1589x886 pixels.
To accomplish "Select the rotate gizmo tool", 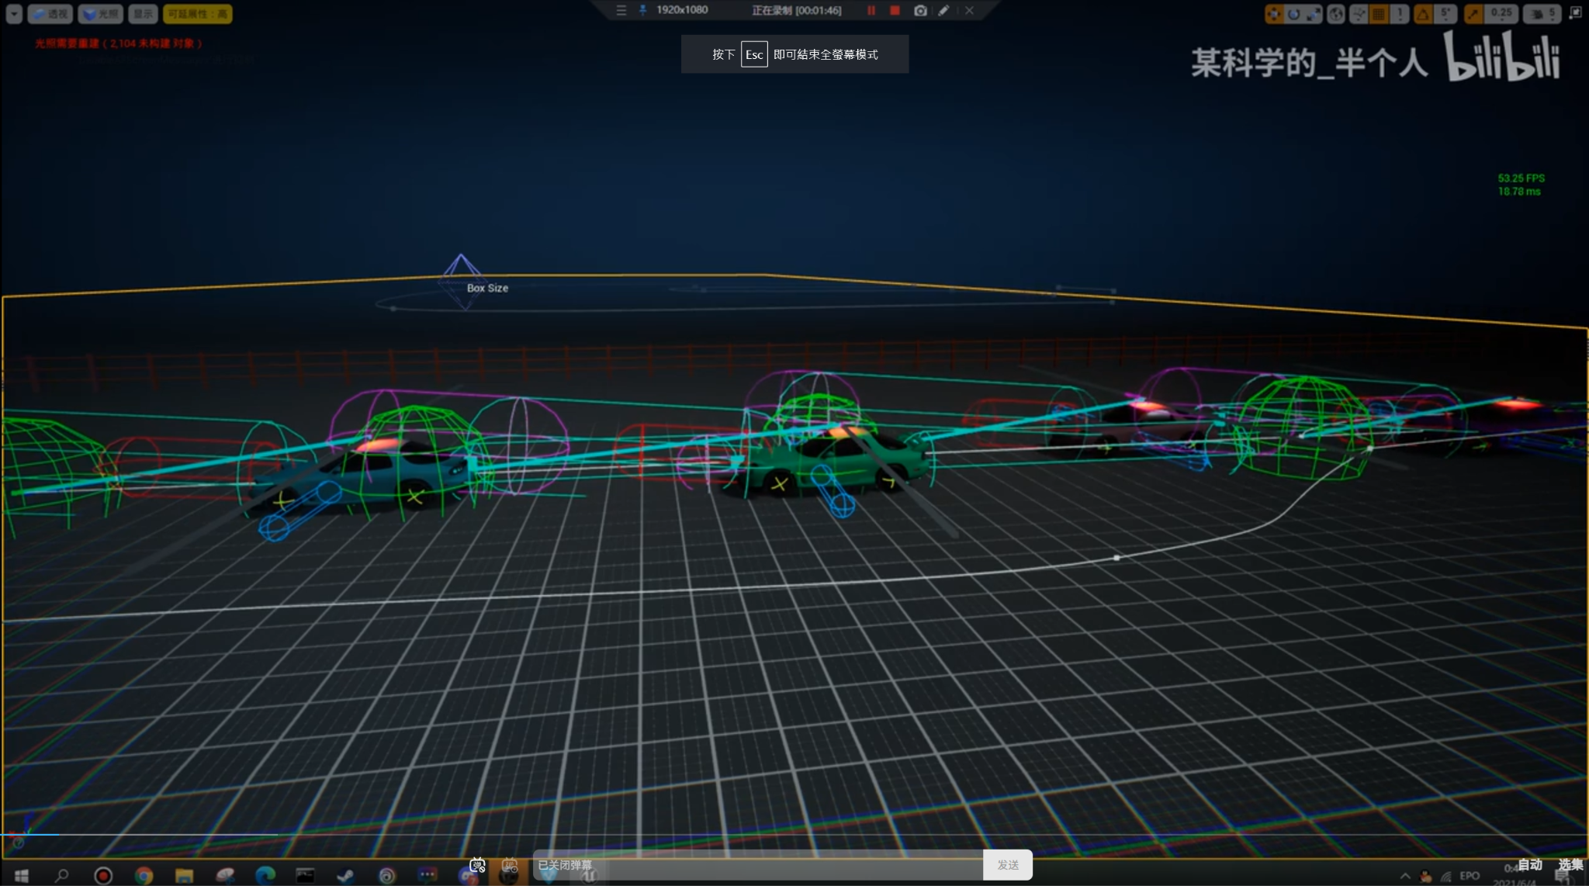I will click(1293, 14).
